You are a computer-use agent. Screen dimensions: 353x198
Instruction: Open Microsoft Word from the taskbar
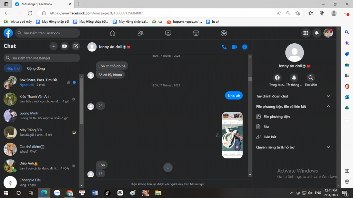(x=95, y=193)
